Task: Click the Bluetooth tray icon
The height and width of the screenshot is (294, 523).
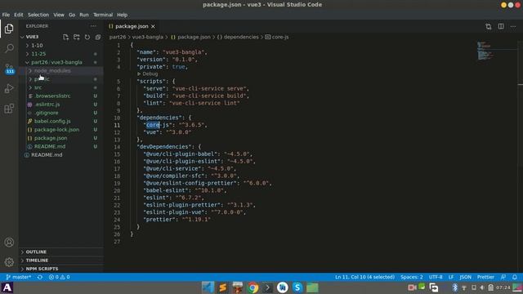Action: click(x=454, y=287)
